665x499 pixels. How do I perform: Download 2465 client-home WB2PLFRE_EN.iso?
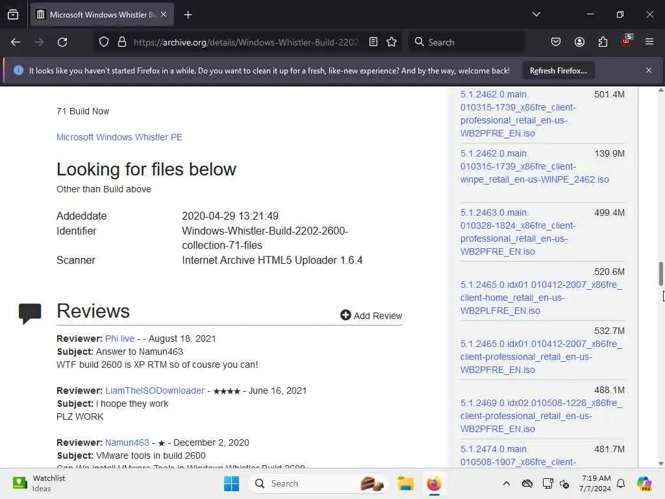click(541, 298)
